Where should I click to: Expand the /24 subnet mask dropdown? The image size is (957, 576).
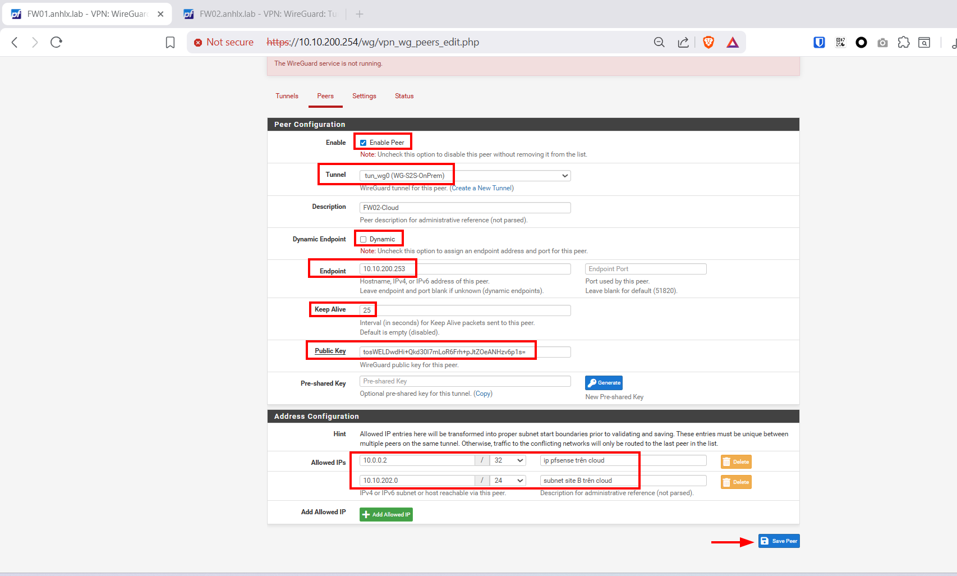click(x=508, y=481)
